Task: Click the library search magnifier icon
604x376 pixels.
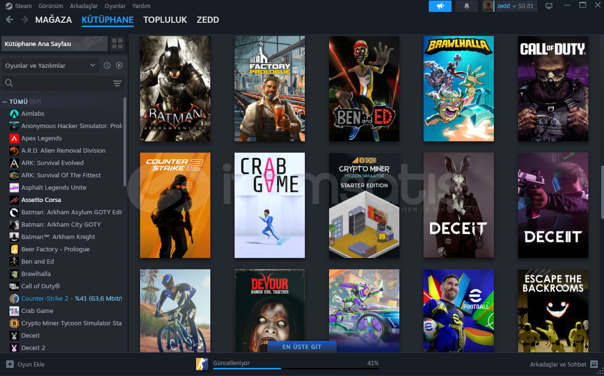Action: [x=9, y=83]
